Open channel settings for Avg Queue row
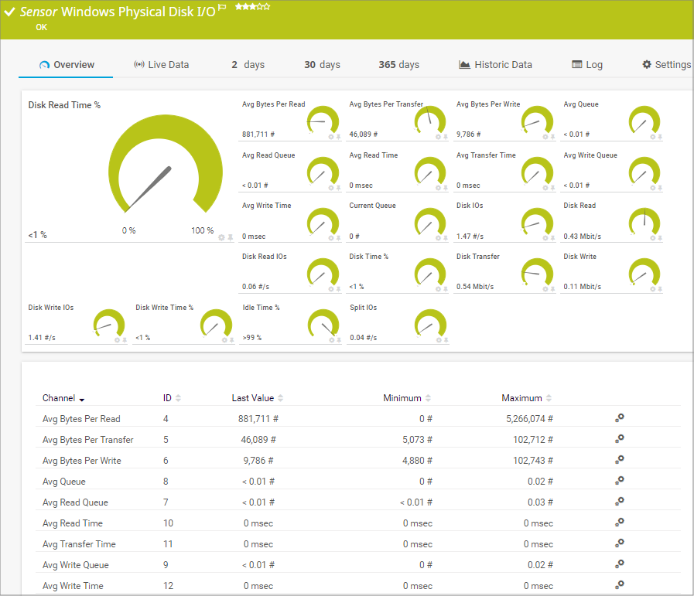The width and height of the screenshot is (694, 596). (x=619, y=481)
